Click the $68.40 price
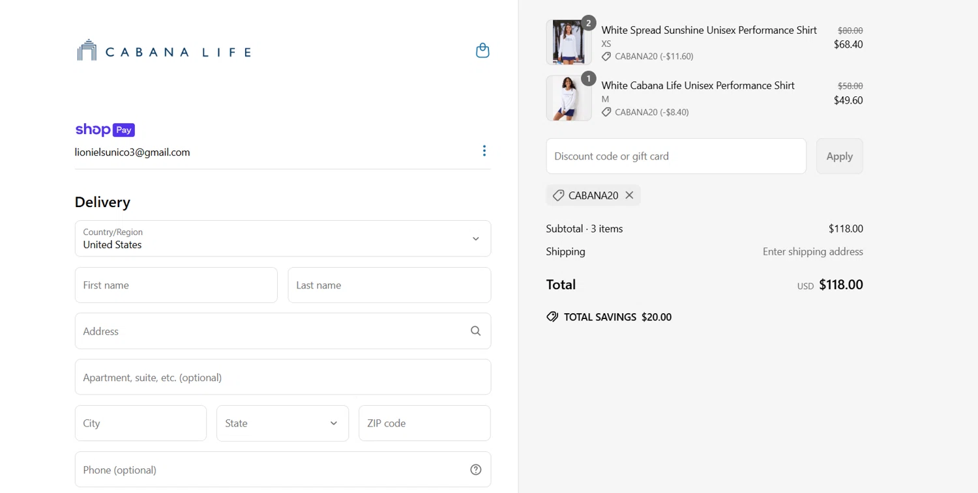 point(848,44)
